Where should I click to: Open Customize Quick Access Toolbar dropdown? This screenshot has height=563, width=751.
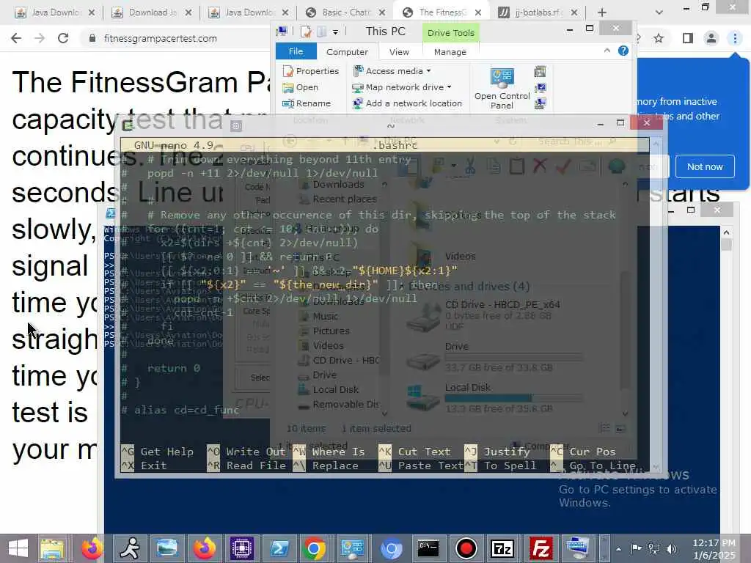tap(335, 32)
